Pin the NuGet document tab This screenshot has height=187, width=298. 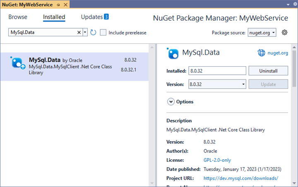(58, 4)
